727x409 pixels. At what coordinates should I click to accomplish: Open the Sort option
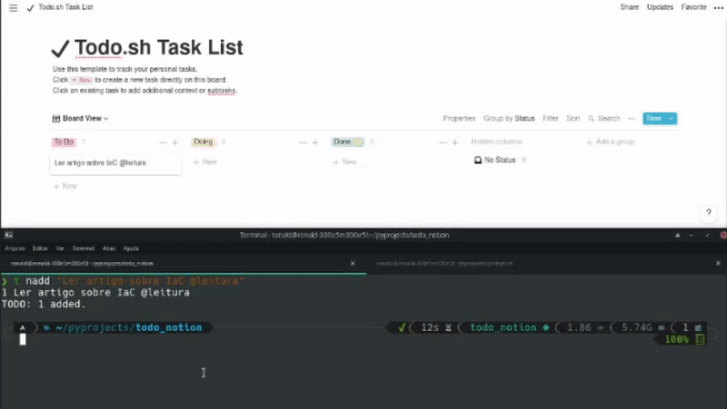coord(573,119)
